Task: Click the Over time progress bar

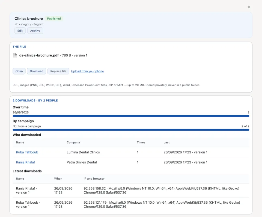Action: pyautogui.click(x=131, y=116)
